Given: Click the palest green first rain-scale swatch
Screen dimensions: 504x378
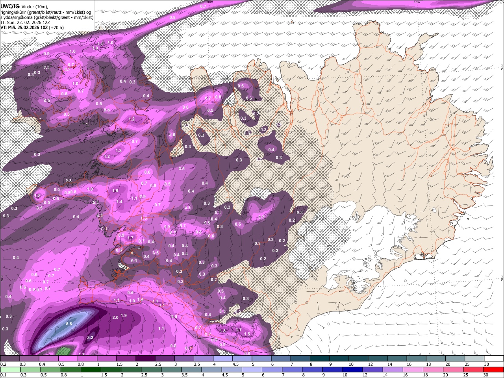Looking at the screenshot, I should pyautogui.click(x=10, y=369).
